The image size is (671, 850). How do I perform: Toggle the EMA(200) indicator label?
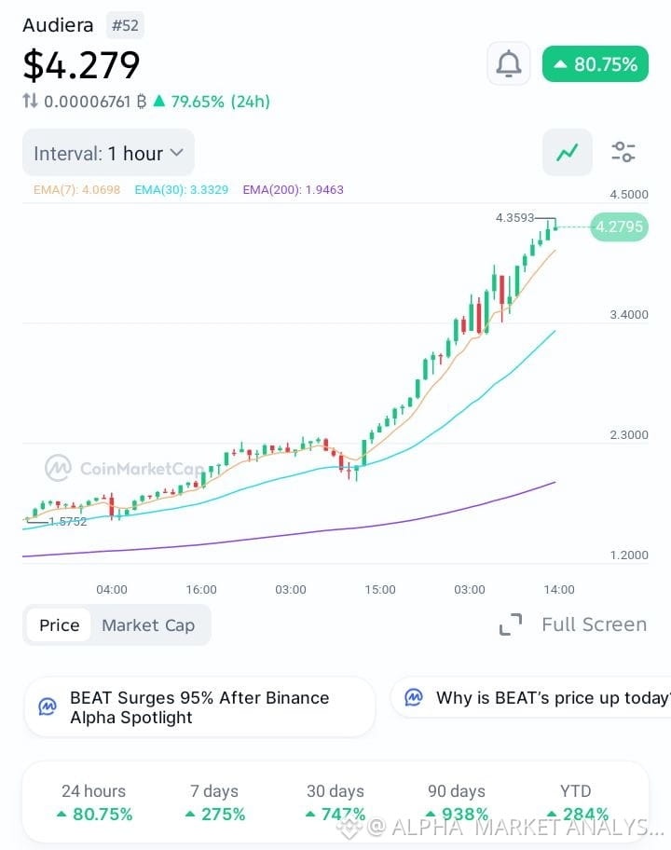tap(293, 190)
